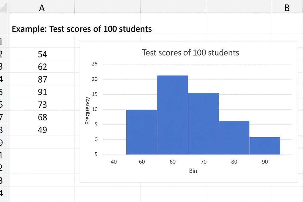Click the 25 label on the vertical axis
The width and height of the screenshot is (303, 202).
pos(95,64)
